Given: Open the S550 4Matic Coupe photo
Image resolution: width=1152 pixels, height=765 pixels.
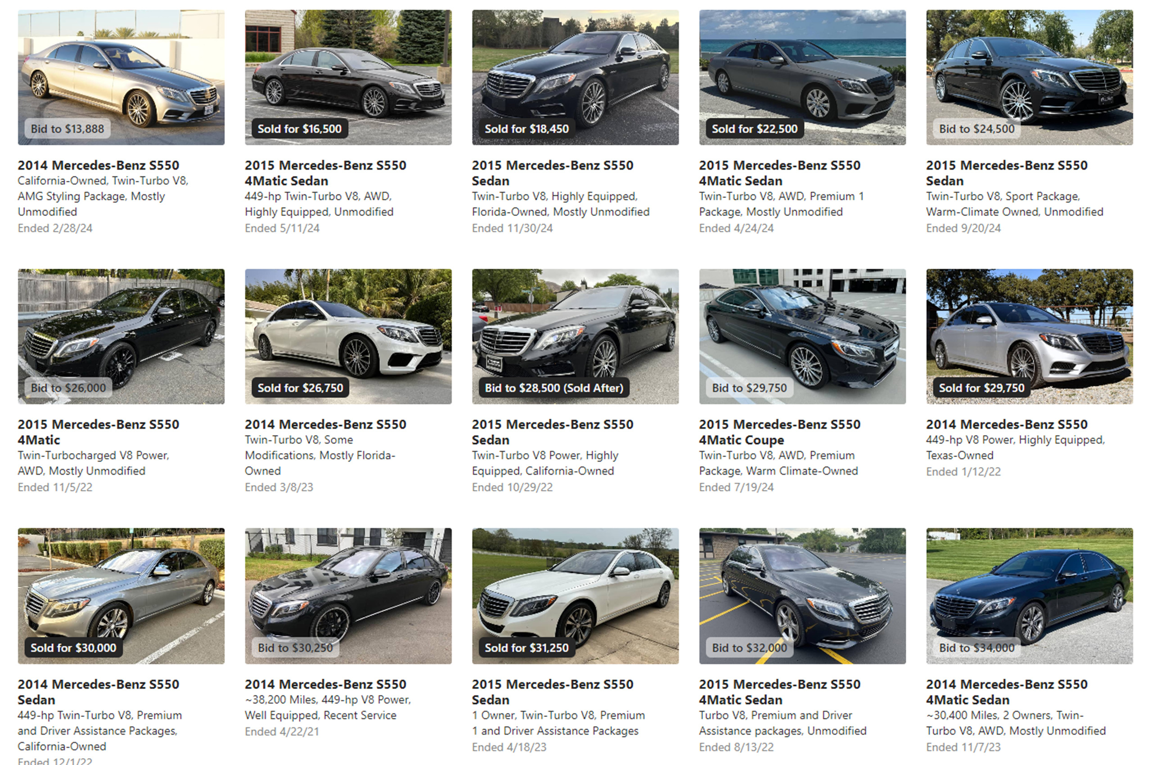Looking at the screenshot, I should pyautogui.click(x=802, y=336).
